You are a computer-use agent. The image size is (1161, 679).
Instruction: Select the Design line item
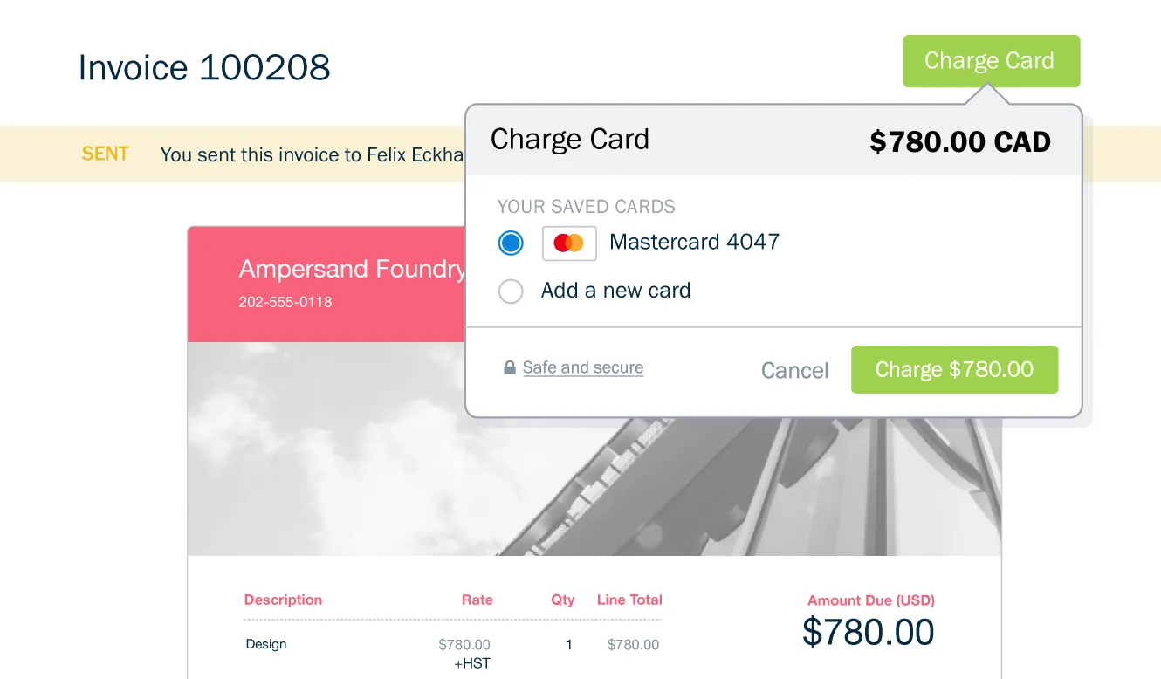click(266, 644)
